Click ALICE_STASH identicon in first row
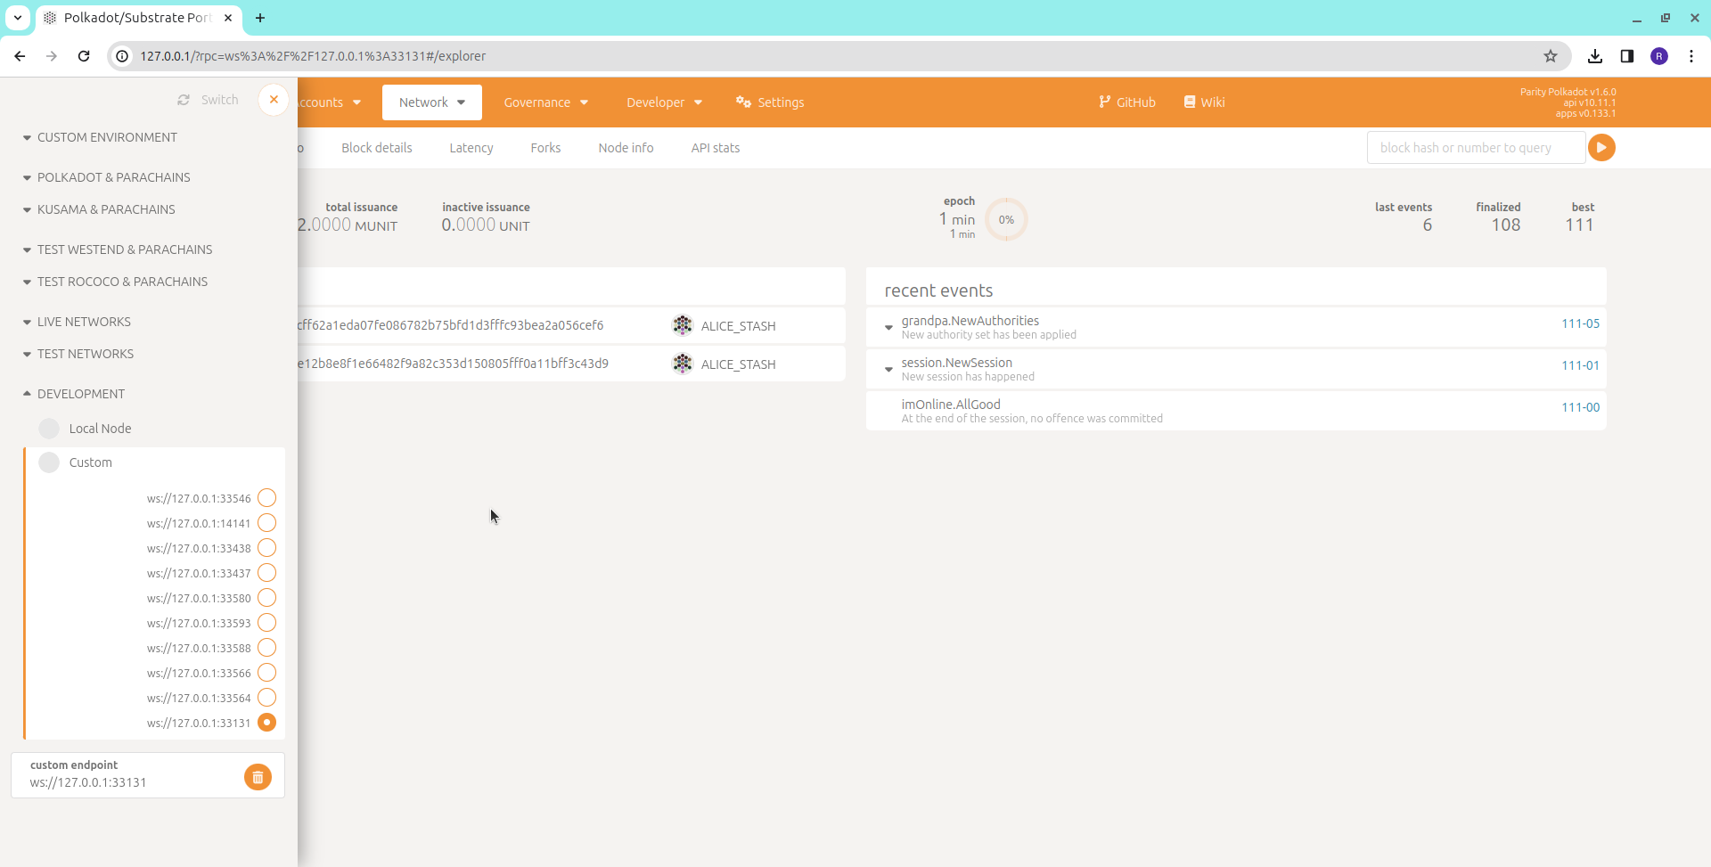The height and width of the screenshot is (867, 1711). [x=683, y=325]
